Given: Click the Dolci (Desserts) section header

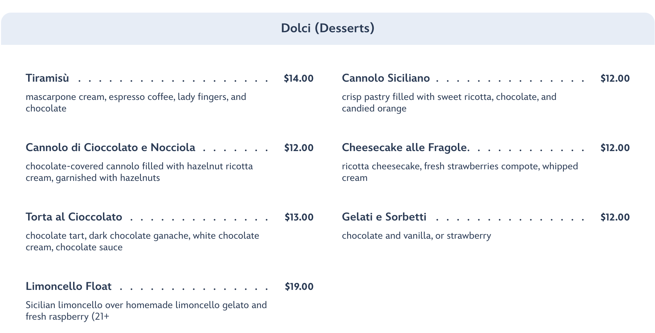Looking at the screenshot, I should tap(327, 28).
